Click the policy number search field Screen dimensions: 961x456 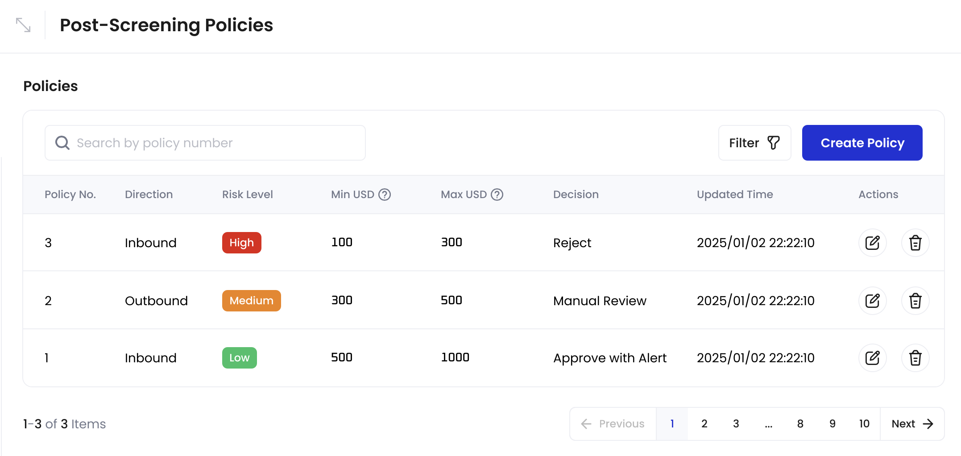point(205,143)
